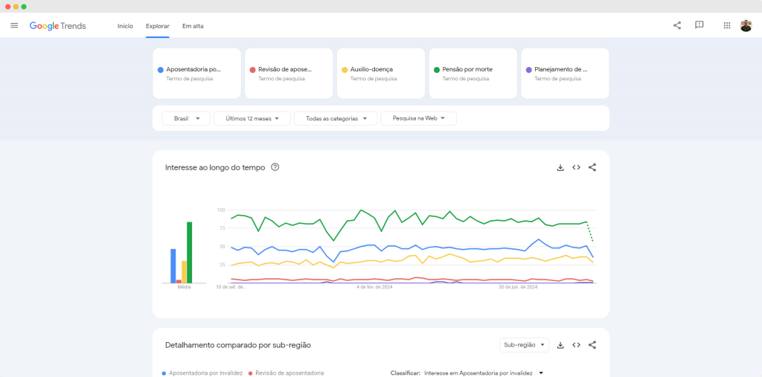Click the purple dot of Planejamento term
762x377 pixels.
[529, 70]
